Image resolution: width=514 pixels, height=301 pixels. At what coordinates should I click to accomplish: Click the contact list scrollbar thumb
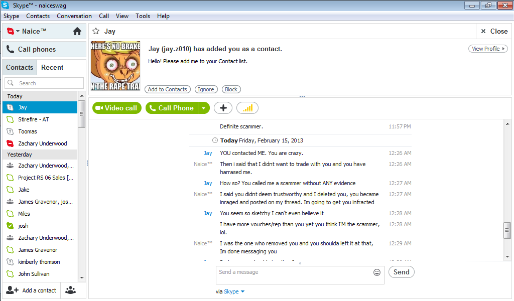pyautogui.click(x=81, y=114)
